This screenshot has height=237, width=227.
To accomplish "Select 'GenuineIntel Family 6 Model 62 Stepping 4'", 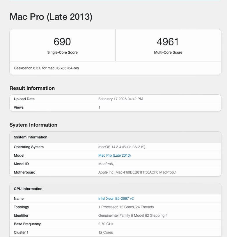I will click(133, 215).
